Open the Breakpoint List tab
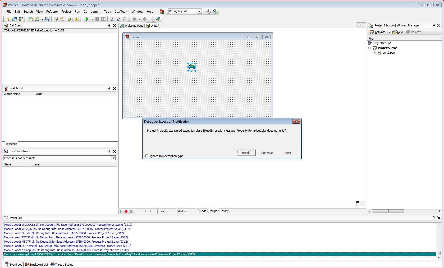444x268 pixels. coord(36,265)
